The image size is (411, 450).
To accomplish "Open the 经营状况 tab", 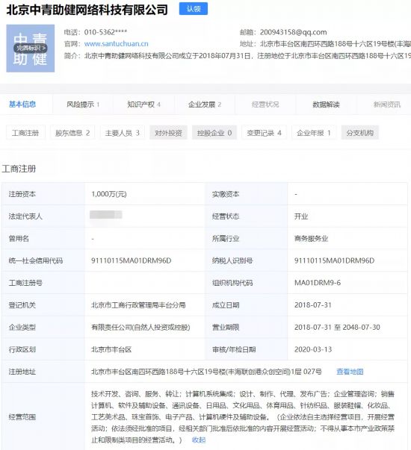I will coord(265,104).
